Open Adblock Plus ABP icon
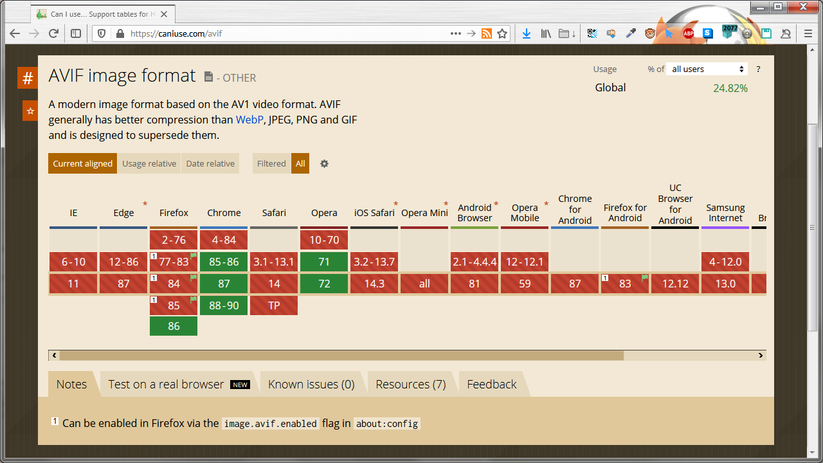823x463 pixels. [x=689, y=33]
